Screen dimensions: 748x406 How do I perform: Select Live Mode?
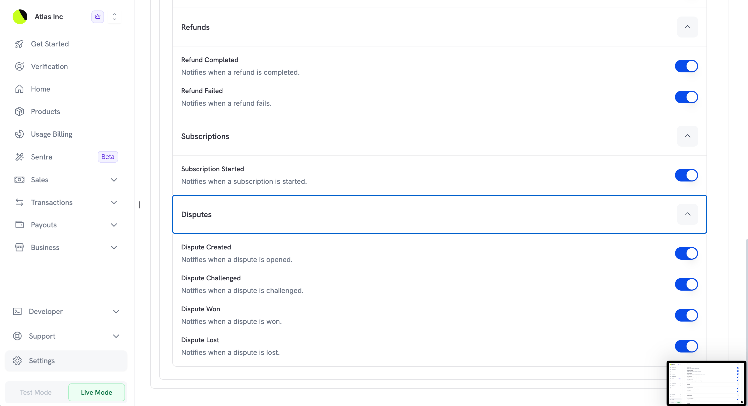coord(97,392)
